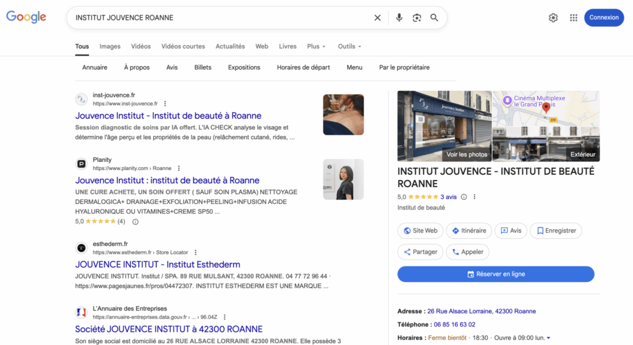Image resolution: width=633 pixels, height=345 pixels.
Task: Select the Avis filter chip
Action: coord(172,67)
